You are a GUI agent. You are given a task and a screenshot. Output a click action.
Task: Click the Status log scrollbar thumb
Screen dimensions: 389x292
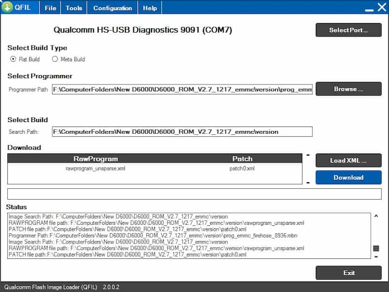(376, 248)
